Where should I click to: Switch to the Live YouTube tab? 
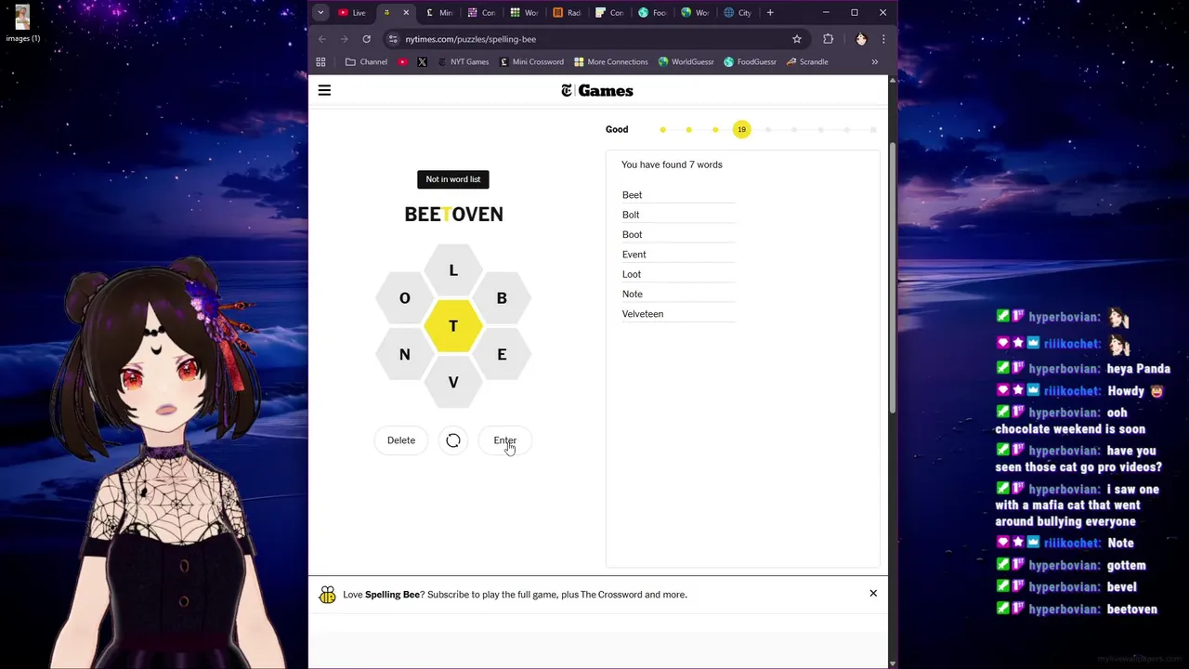(x=352, y=13)
